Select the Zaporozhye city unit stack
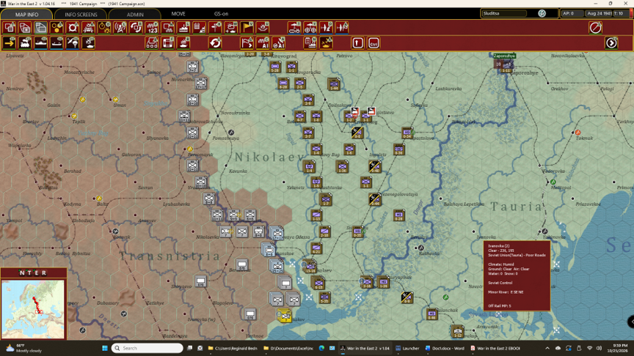This screenshot has width=634, height=356. coord(503,64)
